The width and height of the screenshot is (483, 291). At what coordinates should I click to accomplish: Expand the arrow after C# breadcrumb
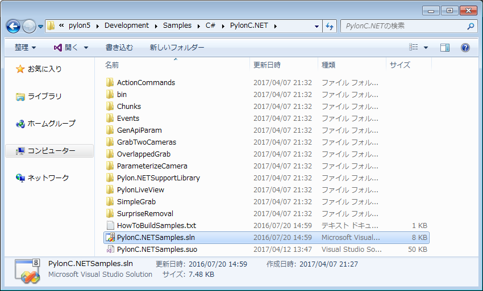point(223,26)
